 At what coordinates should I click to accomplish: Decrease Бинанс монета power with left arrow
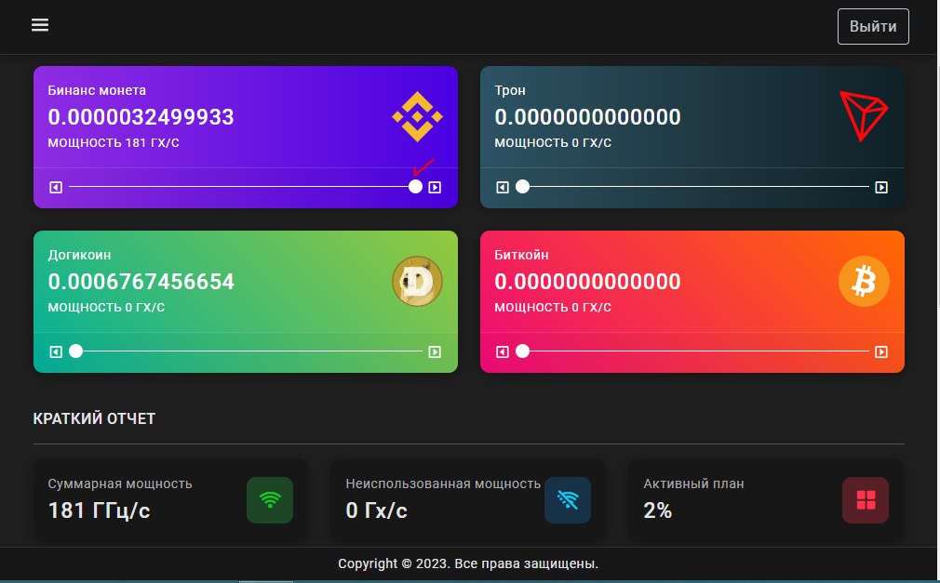click(x=56, y=188)
